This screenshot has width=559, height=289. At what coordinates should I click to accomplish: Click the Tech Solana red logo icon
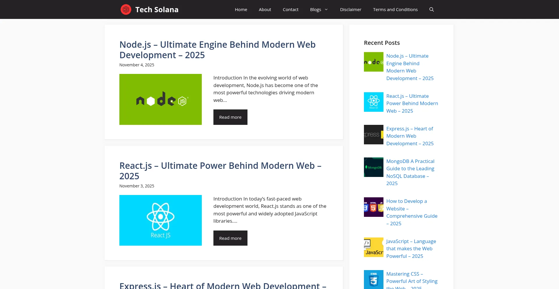coord(126,10)
